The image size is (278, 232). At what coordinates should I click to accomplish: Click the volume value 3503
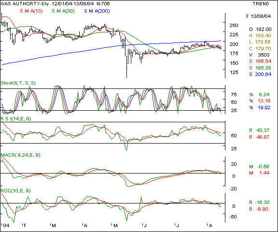click(x=264, y=55)
